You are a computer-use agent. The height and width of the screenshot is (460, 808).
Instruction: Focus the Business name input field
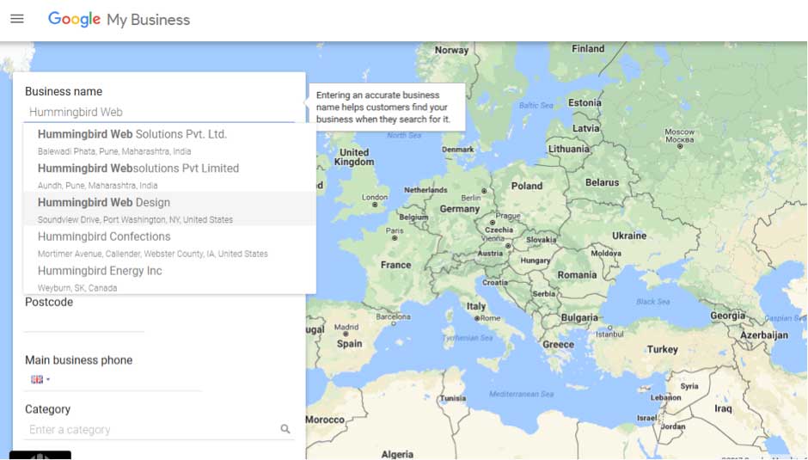[159, 112]
